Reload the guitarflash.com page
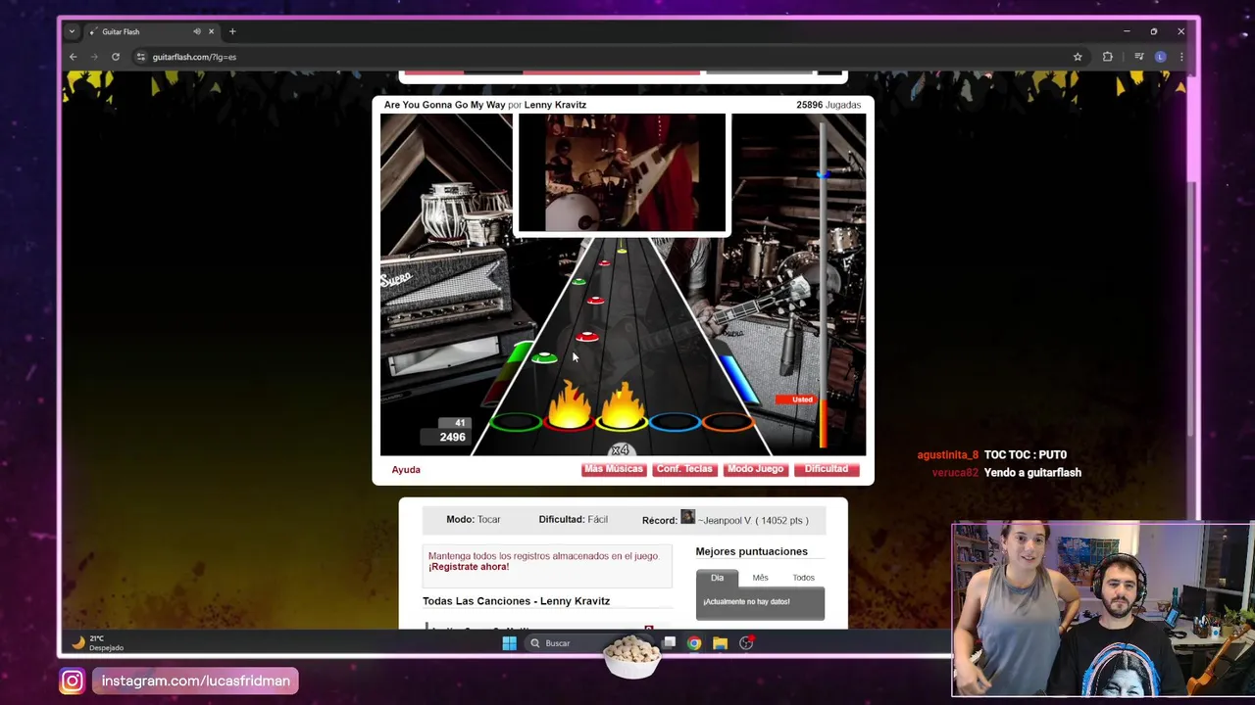The width and height of the screenshot is (1255, 705). point(116,57)
